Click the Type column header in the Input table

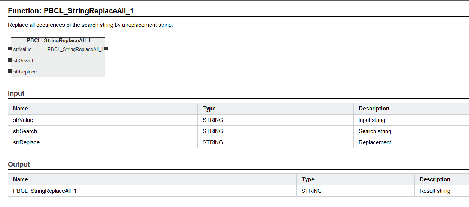(x=209, y=109)
